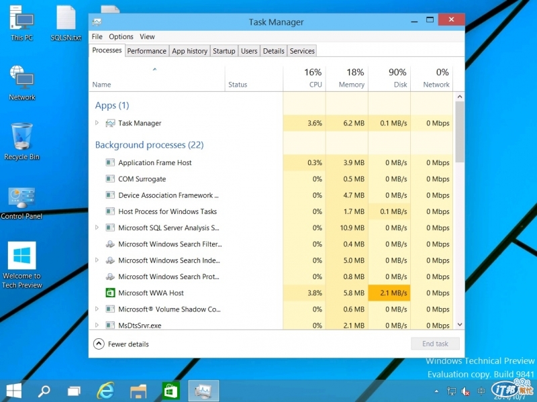
Task: Click the network tray icon
Action: click(451, 391)
